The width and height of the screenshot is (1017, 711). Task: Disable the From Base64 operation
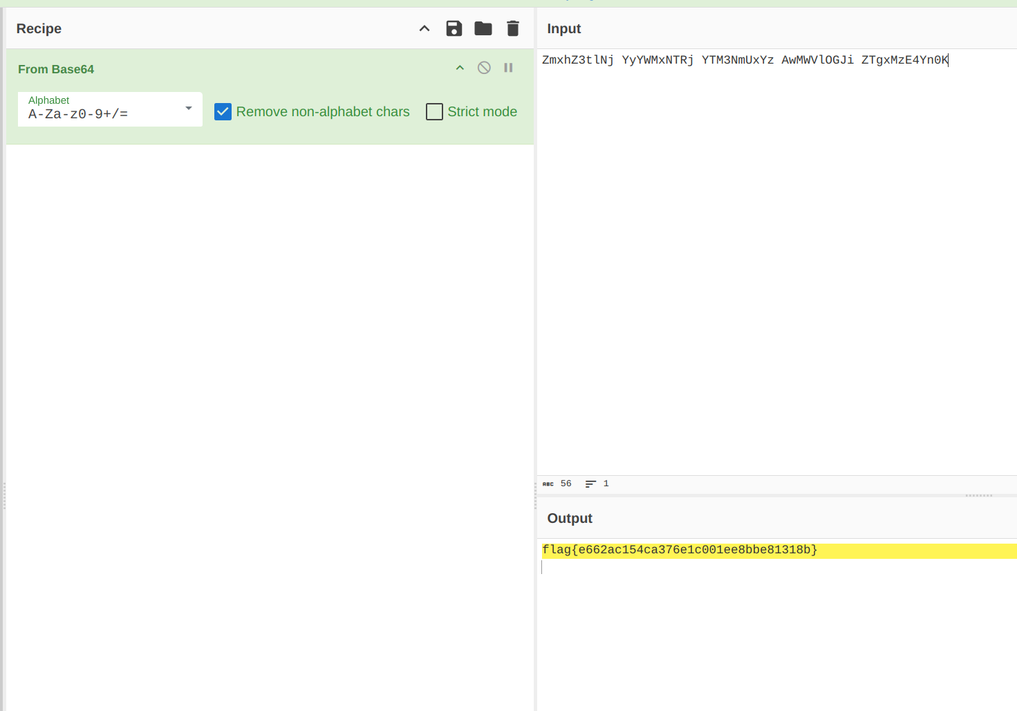tap(484, 68)
